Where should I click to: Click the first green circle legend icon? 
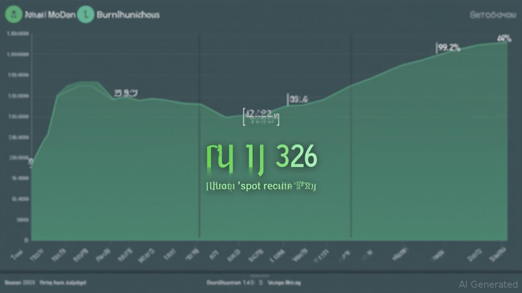14,15
